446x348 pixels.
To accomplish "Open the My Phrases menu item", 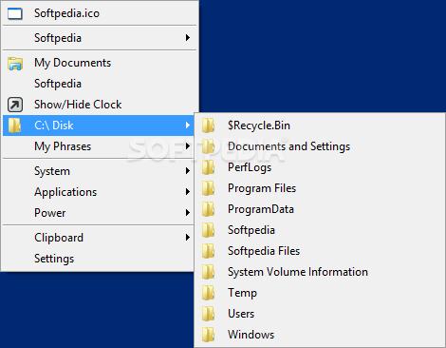I will click(99, 146).
